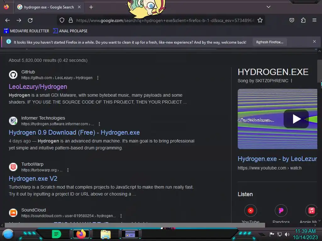Screen dimensions: 322x241
Task: Click Informer Technologies favicon
Action: click(x=13, y=121)
